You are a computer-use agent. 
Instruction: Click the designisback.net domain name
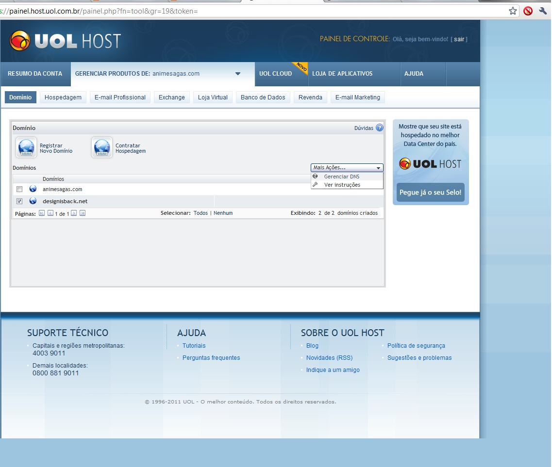coord(65,201)
